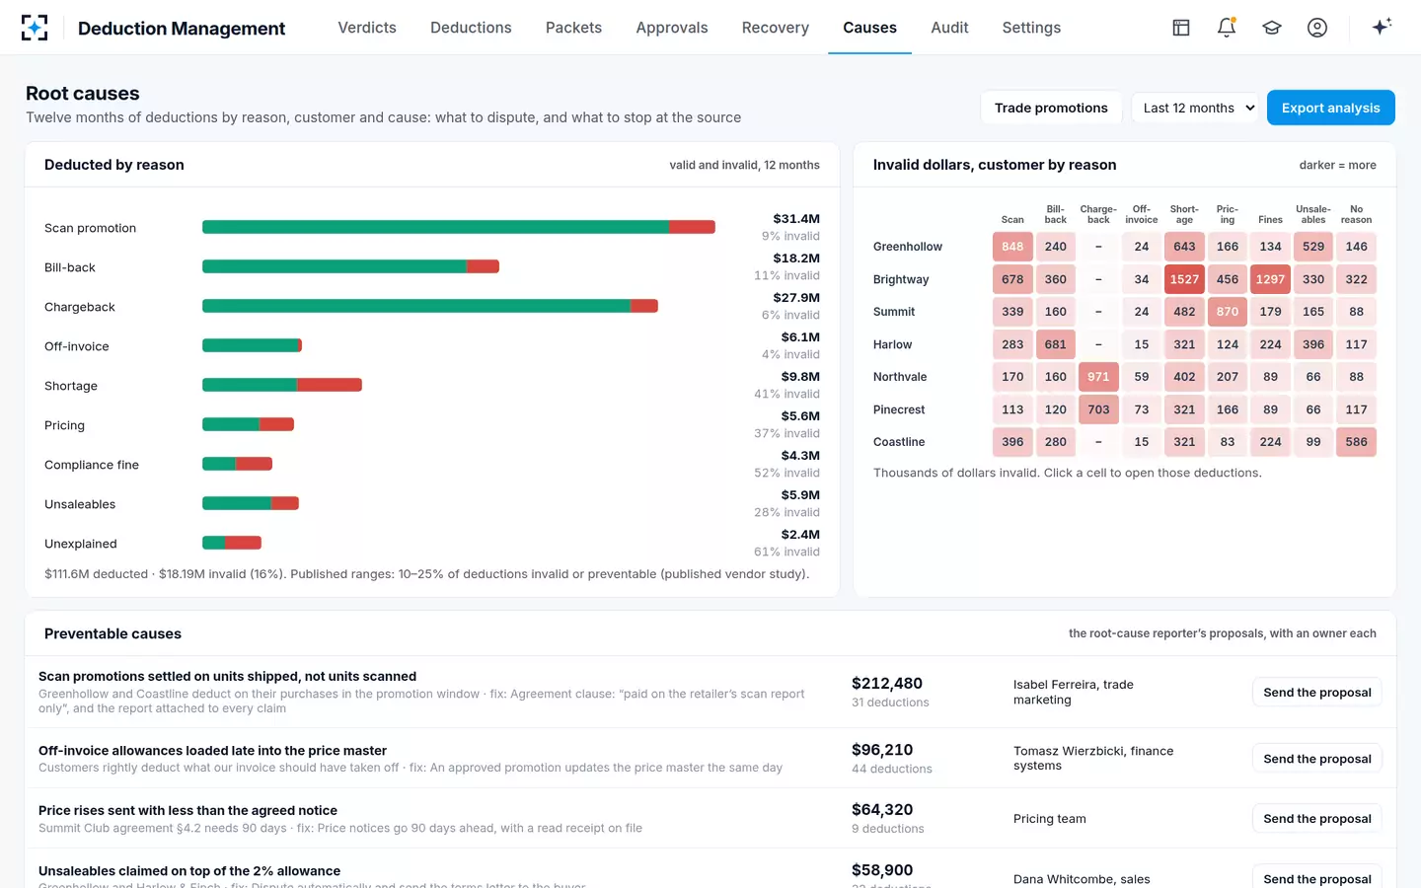Image resolution: width=1421 pixels, height=888 pixels.
Task: Open the Greenhollow Scan cell 848
Action: click(x=1012, y=247)
